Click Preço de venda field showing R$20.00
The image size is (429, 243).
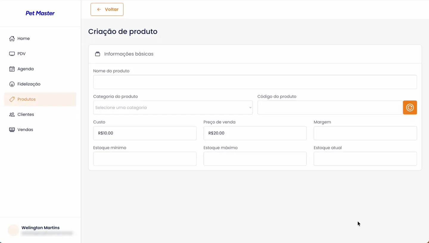click(255, 133)
